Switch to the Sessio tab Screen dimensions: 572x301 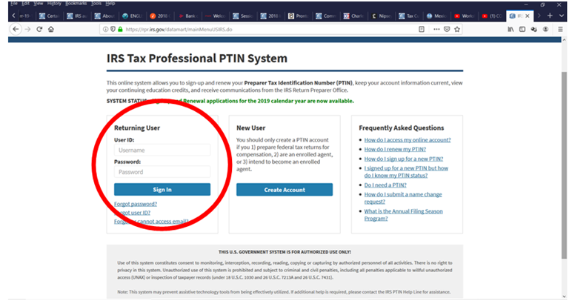[x=243, y=16]
